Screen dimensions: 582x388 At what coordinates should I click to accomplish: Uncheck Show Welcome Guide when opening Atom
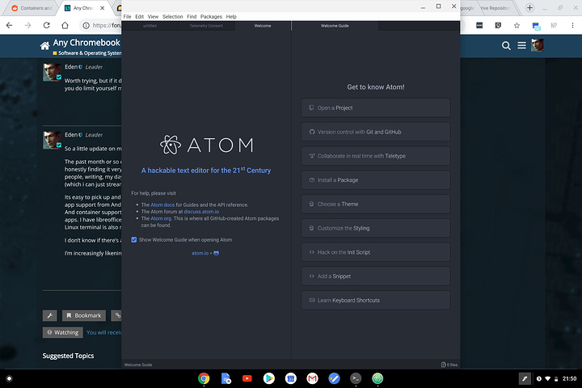click(x=134, y=239)
